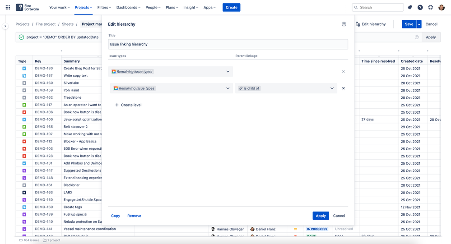Click the Title input field
451x244 pixels.
pos(228,44)
